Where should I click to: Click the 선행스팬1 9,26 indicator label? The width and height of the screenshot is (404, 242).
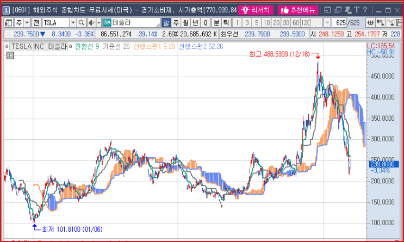click(x=154, y=47)
